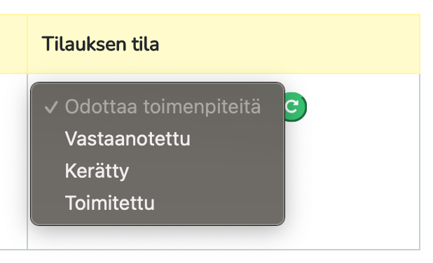Pick the currently checked status entry
Screen dimensions: 433x263
tap(158, 107)
